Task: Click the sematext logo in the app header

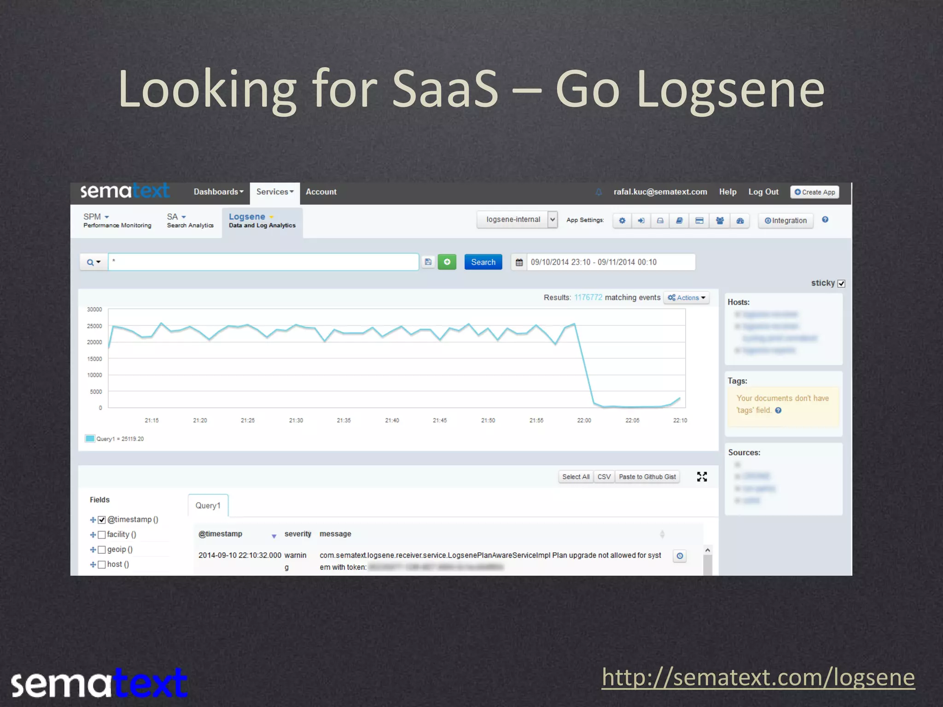Action: pyautogui.click(x=125, y=191)
